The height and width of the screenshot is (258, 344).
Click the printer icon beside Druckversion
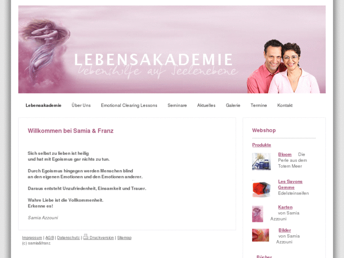[x=86, y=237]
